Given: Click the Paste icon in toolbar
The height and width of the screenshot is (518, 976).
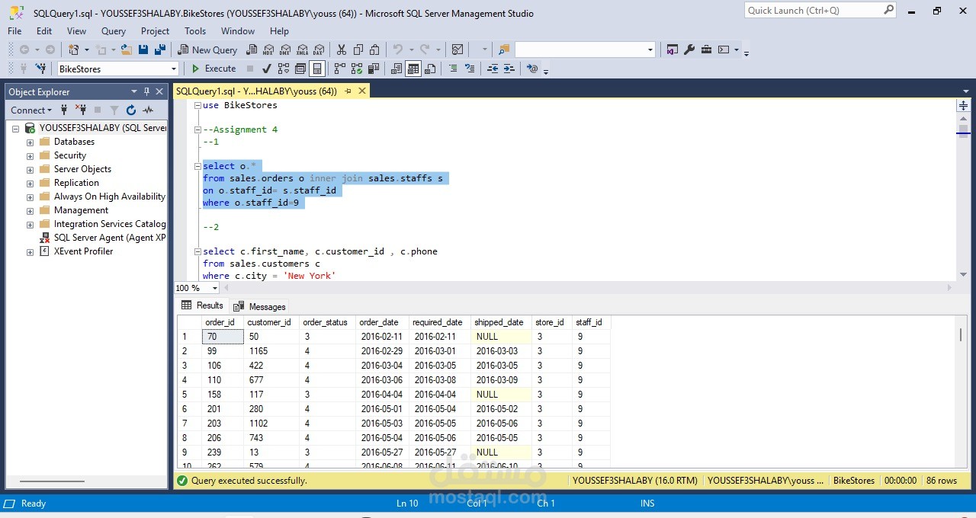Looking at the screenshot, I should click(374, 50).
